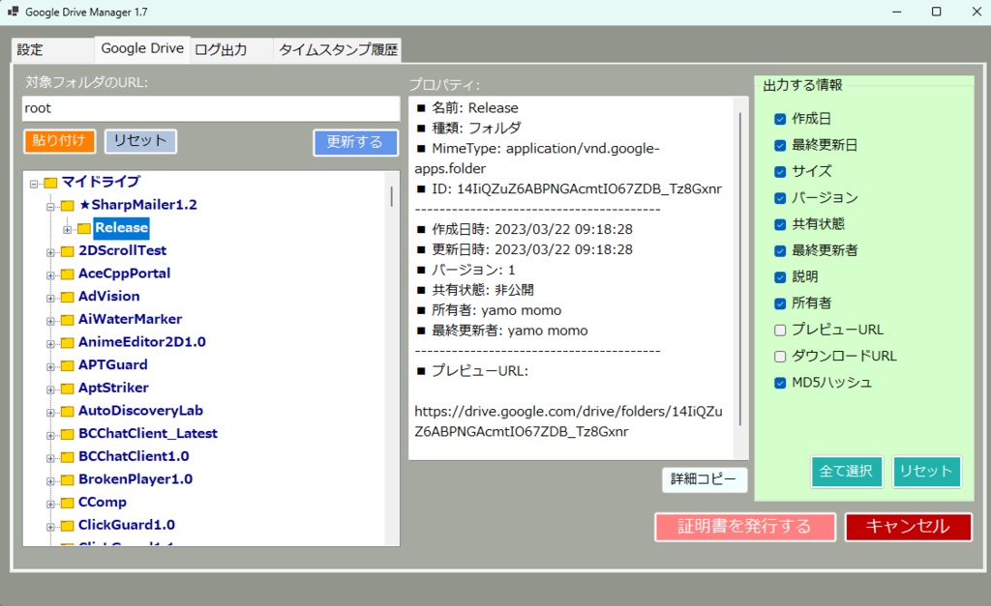
Task: Click the AiWaterMarker folder icon
Action: (67, 320)
